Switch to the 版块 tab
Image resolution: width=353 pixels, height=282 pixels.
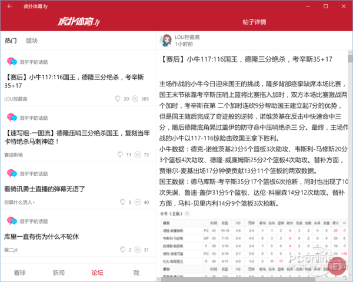(x=31, y=41)
